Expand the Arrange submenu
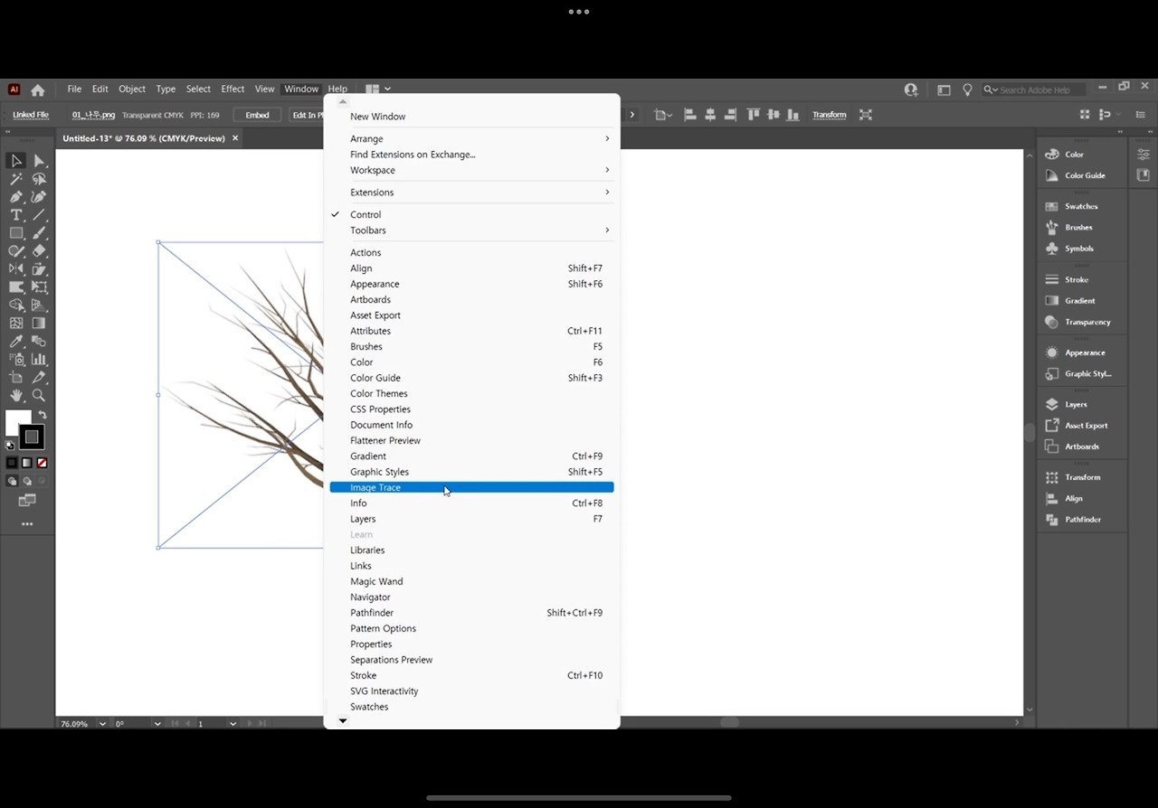 (471, 139)
